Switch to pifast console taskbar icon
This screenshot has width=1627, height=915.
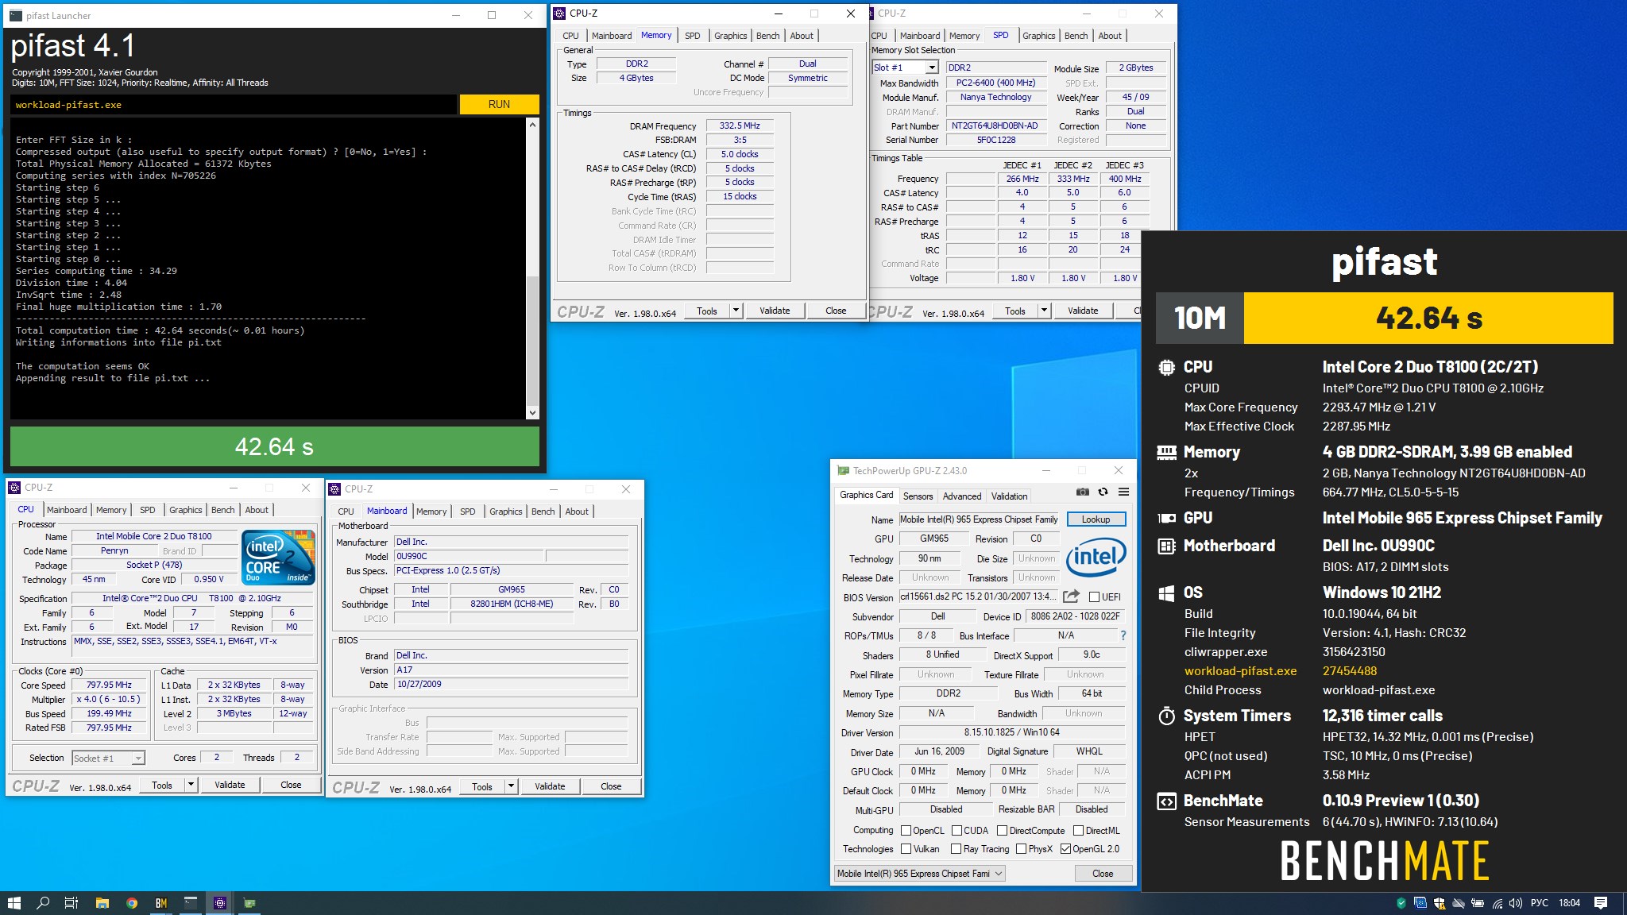point(191,903)
